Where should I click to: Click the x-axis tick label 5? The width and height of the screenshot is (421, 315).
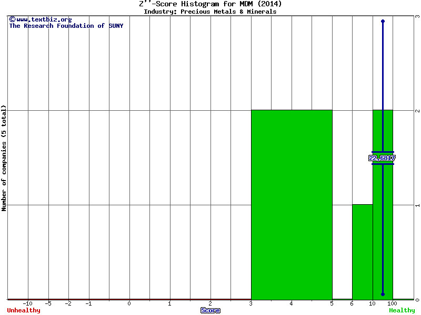332,303
